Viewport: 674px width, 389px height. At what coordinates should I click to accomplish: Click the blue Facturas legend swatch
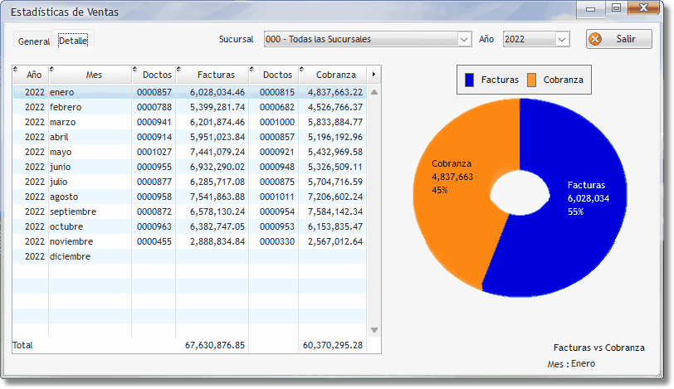tap(470, 80)
